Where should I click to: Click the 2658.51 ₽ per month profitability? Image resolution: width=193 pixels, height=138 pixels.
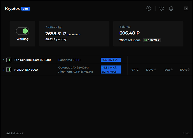63,34
